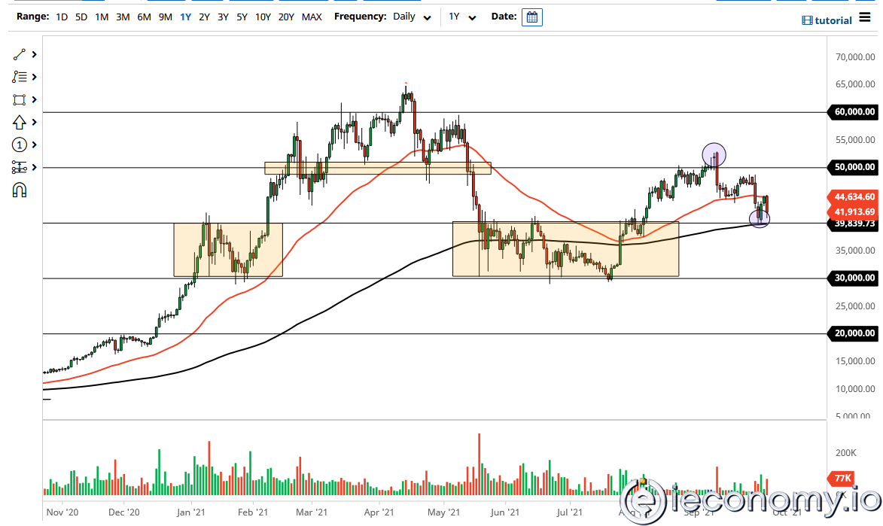Choose the 5Y range option
Screen dimensions: 883x526
tap(242, 17)
